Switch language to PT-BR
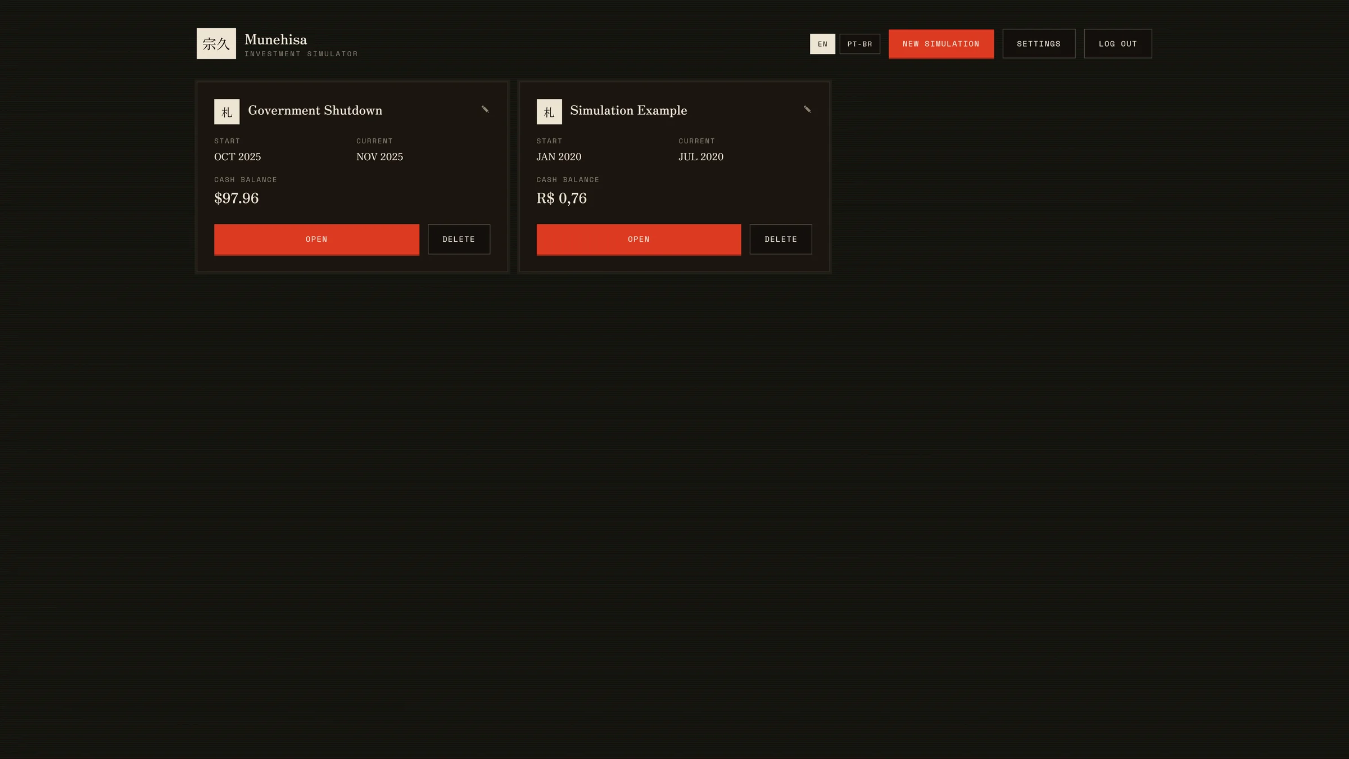Image resolution: width=1349 pixels, height=759 pixels. click(859, 44)
